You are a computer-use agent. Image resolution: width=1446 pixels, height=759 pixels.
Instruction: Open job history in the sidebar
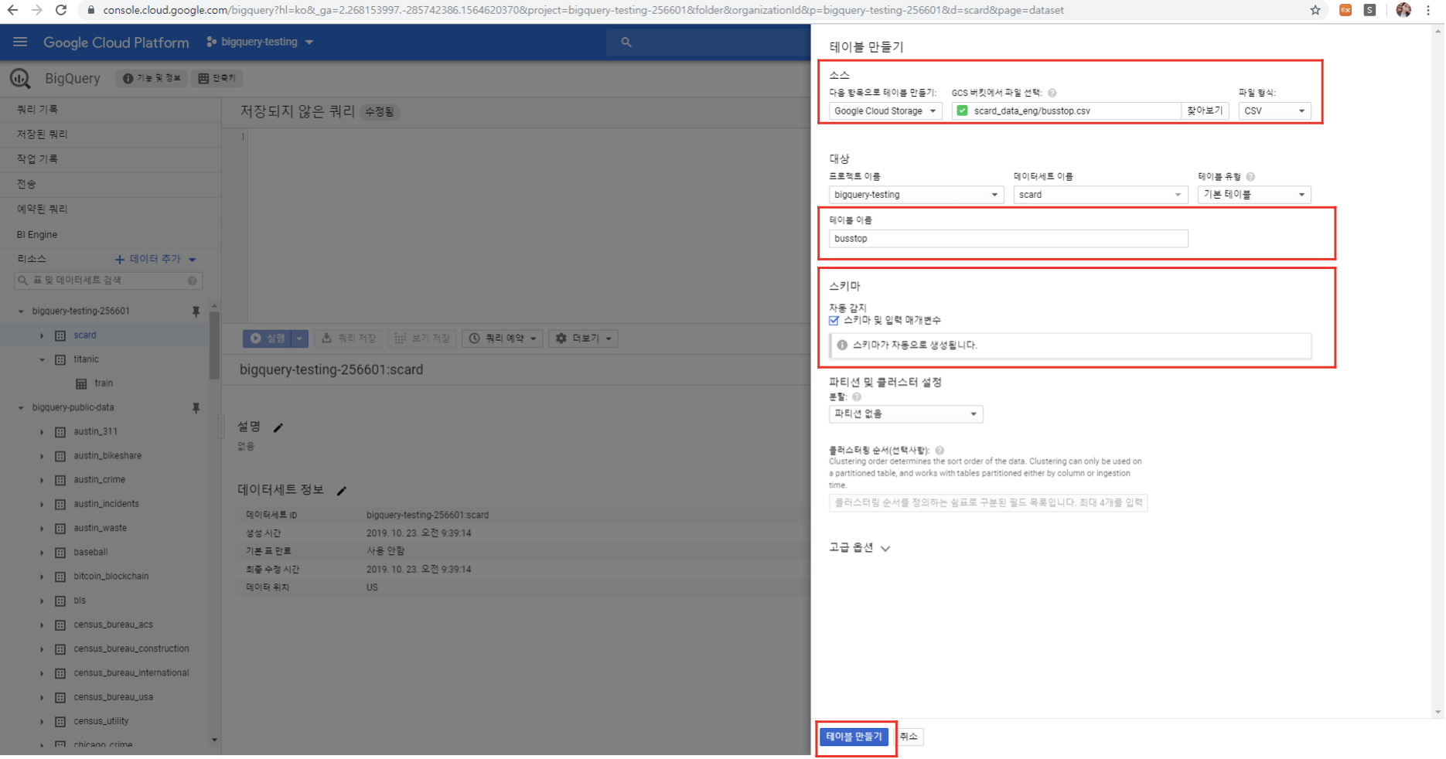37,159
